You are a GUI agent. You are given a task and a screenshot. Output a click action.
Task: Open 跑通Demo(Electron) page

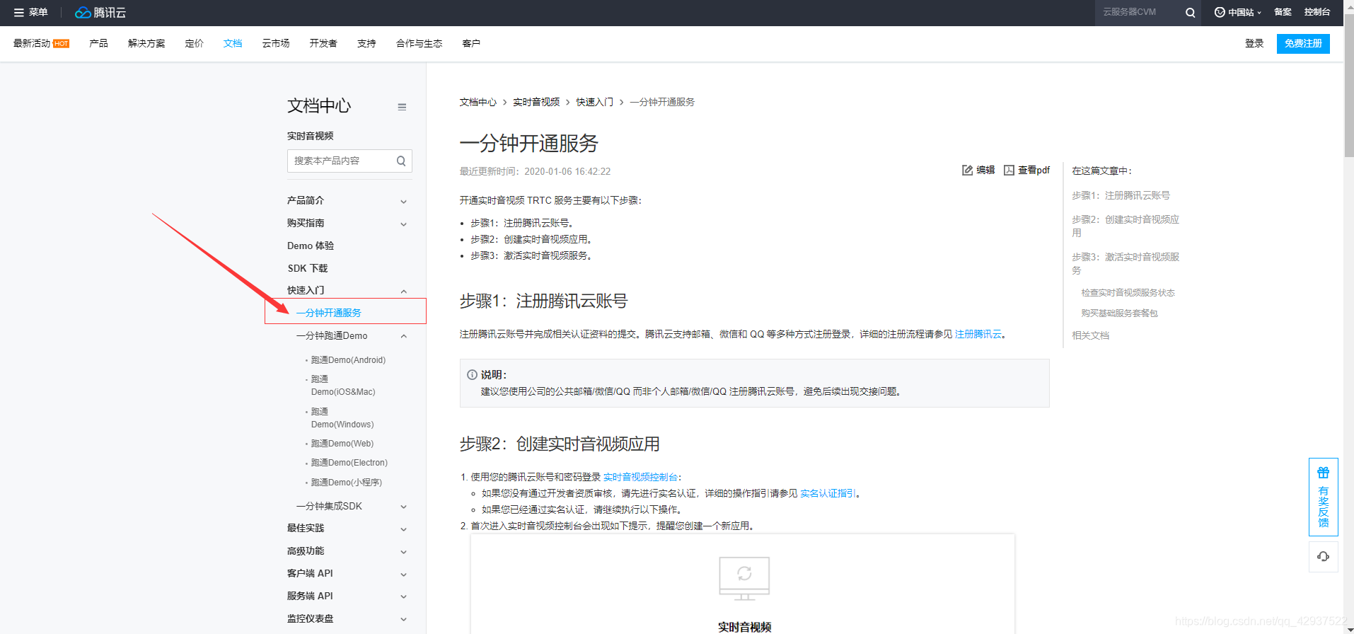point(349,463)
